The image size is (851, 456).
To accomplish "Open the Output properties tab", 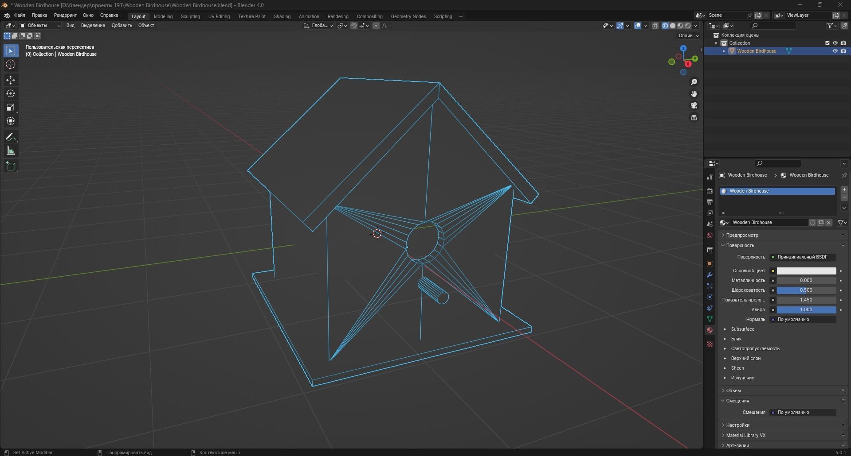I will pyautogui.click(x=710, y=202).
